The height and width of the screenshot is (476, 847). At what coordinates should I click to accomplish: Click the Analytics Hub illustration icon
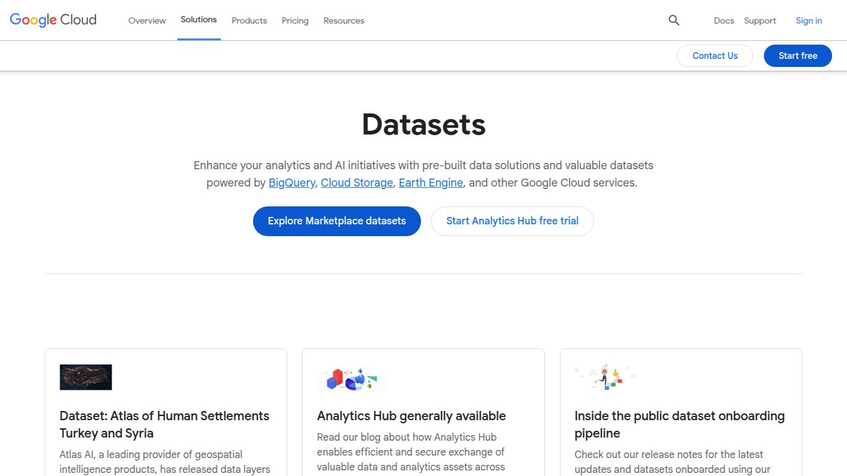click(352, 378)
